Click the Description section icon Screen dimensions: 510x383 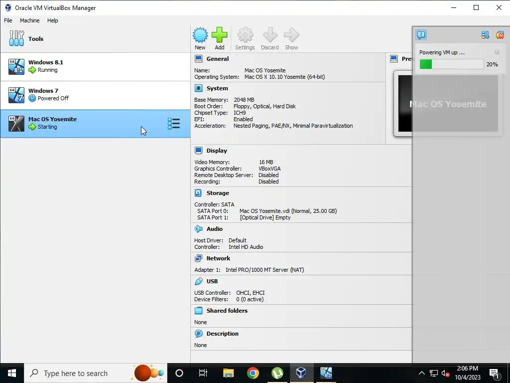198,334
